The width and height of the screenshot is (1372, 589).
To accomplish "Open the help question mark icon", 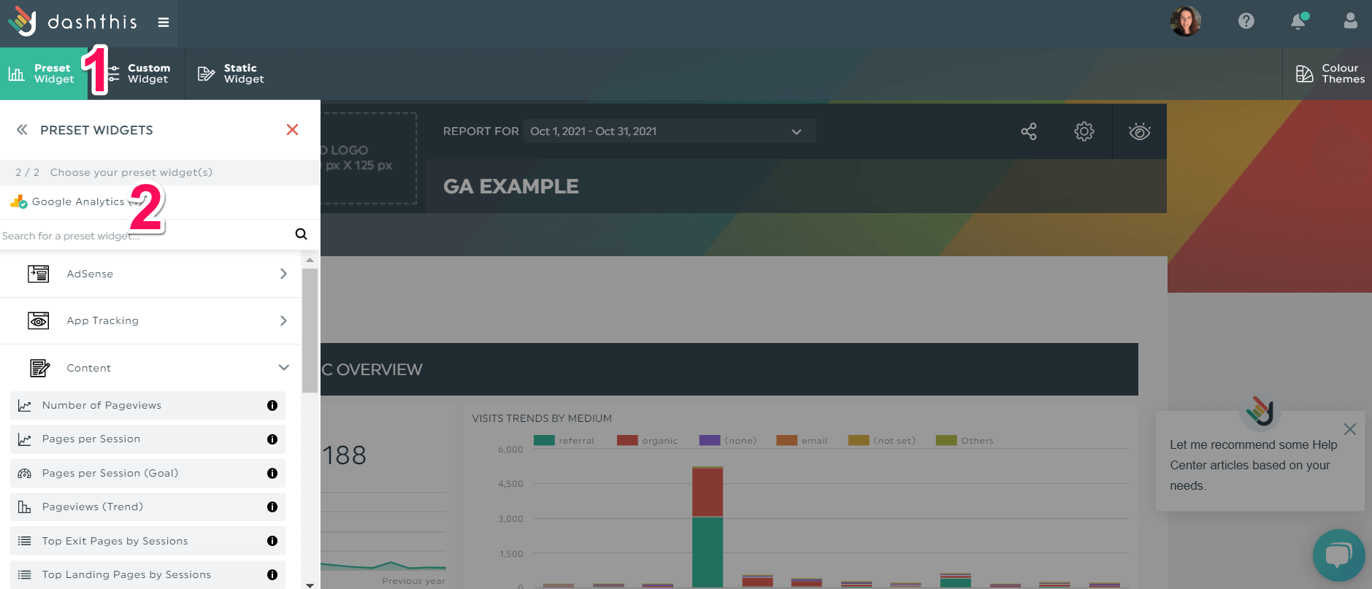I will pyautogui.click(x=1246, y=21).
